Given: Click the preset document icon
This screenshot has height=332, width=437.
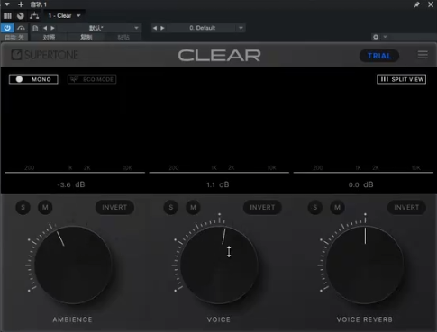Looking at the screenshot, I should point(35,28).
